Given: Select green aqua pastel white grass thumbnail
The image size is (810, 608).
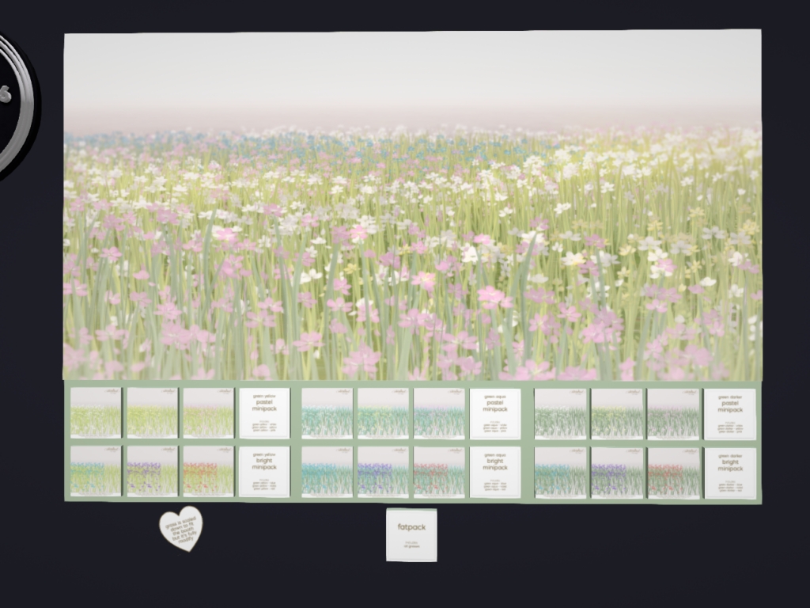Looking at the screenshot, I should (327, 413).
